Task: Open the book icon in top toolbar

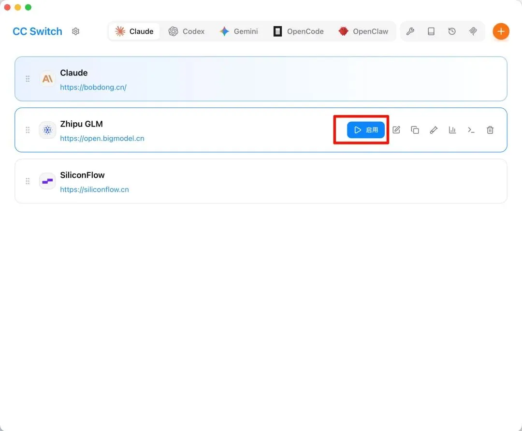Action: click(x=431, y=31)
